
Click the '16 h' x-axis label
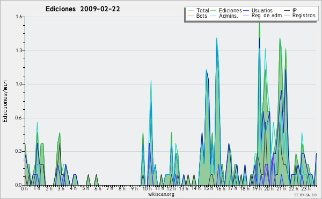[x=220, y=188]
